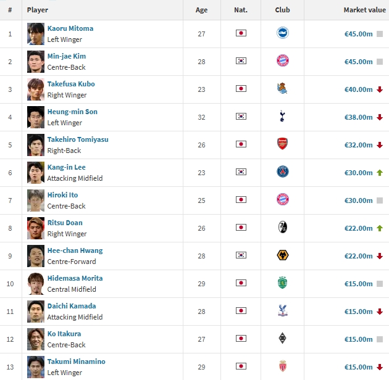The height and width of the screenshot is (380, 389).
Task: Sort table by the Age column header
Action: 201,10
